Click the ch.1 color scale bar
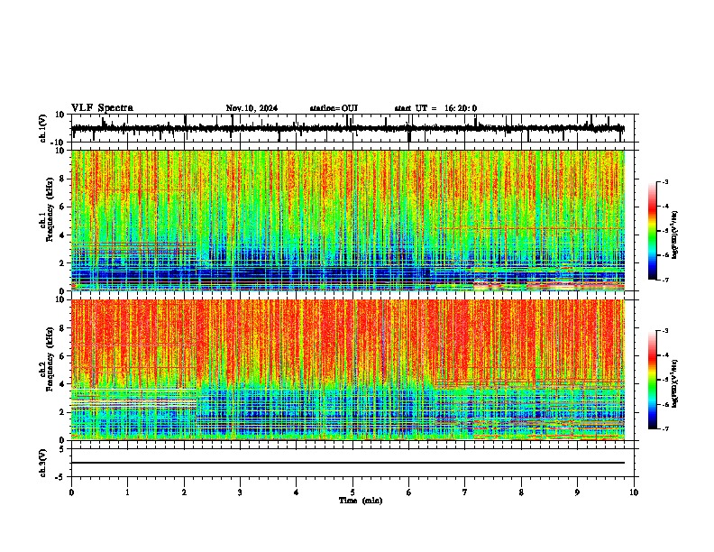 coord(653,231)
